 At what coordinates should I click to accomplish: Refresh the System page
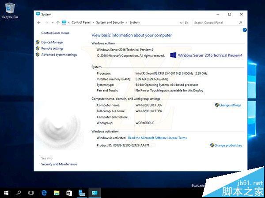pyautogui.click(x=186, y=23)
